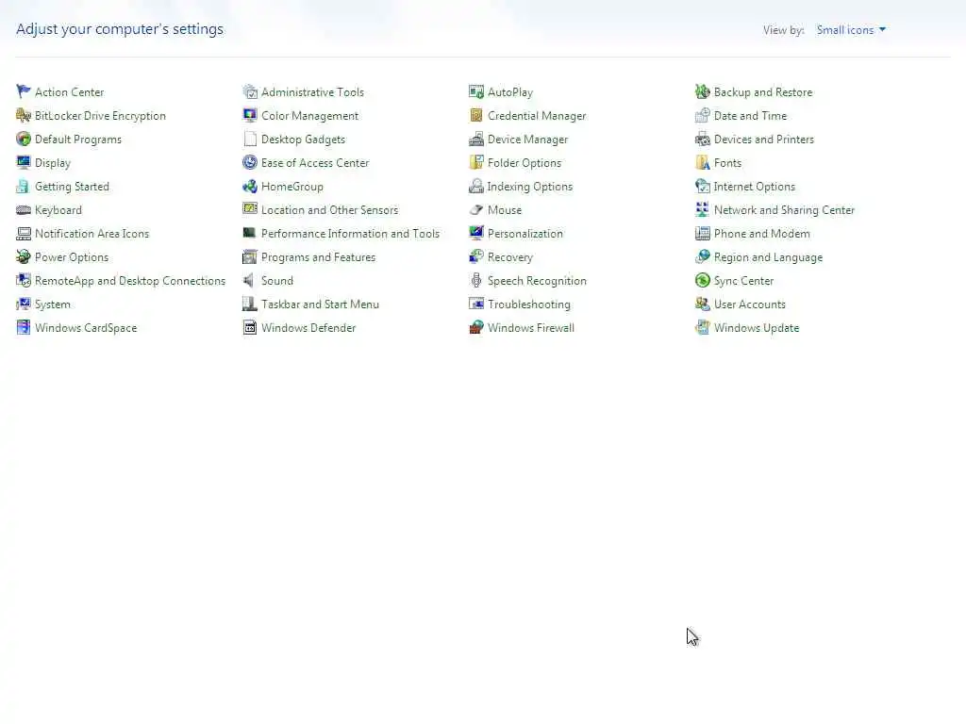Viewport: 966px width, 724px height.
Task: Click the Windows Defender icon
Action: [x=249, y=327]
